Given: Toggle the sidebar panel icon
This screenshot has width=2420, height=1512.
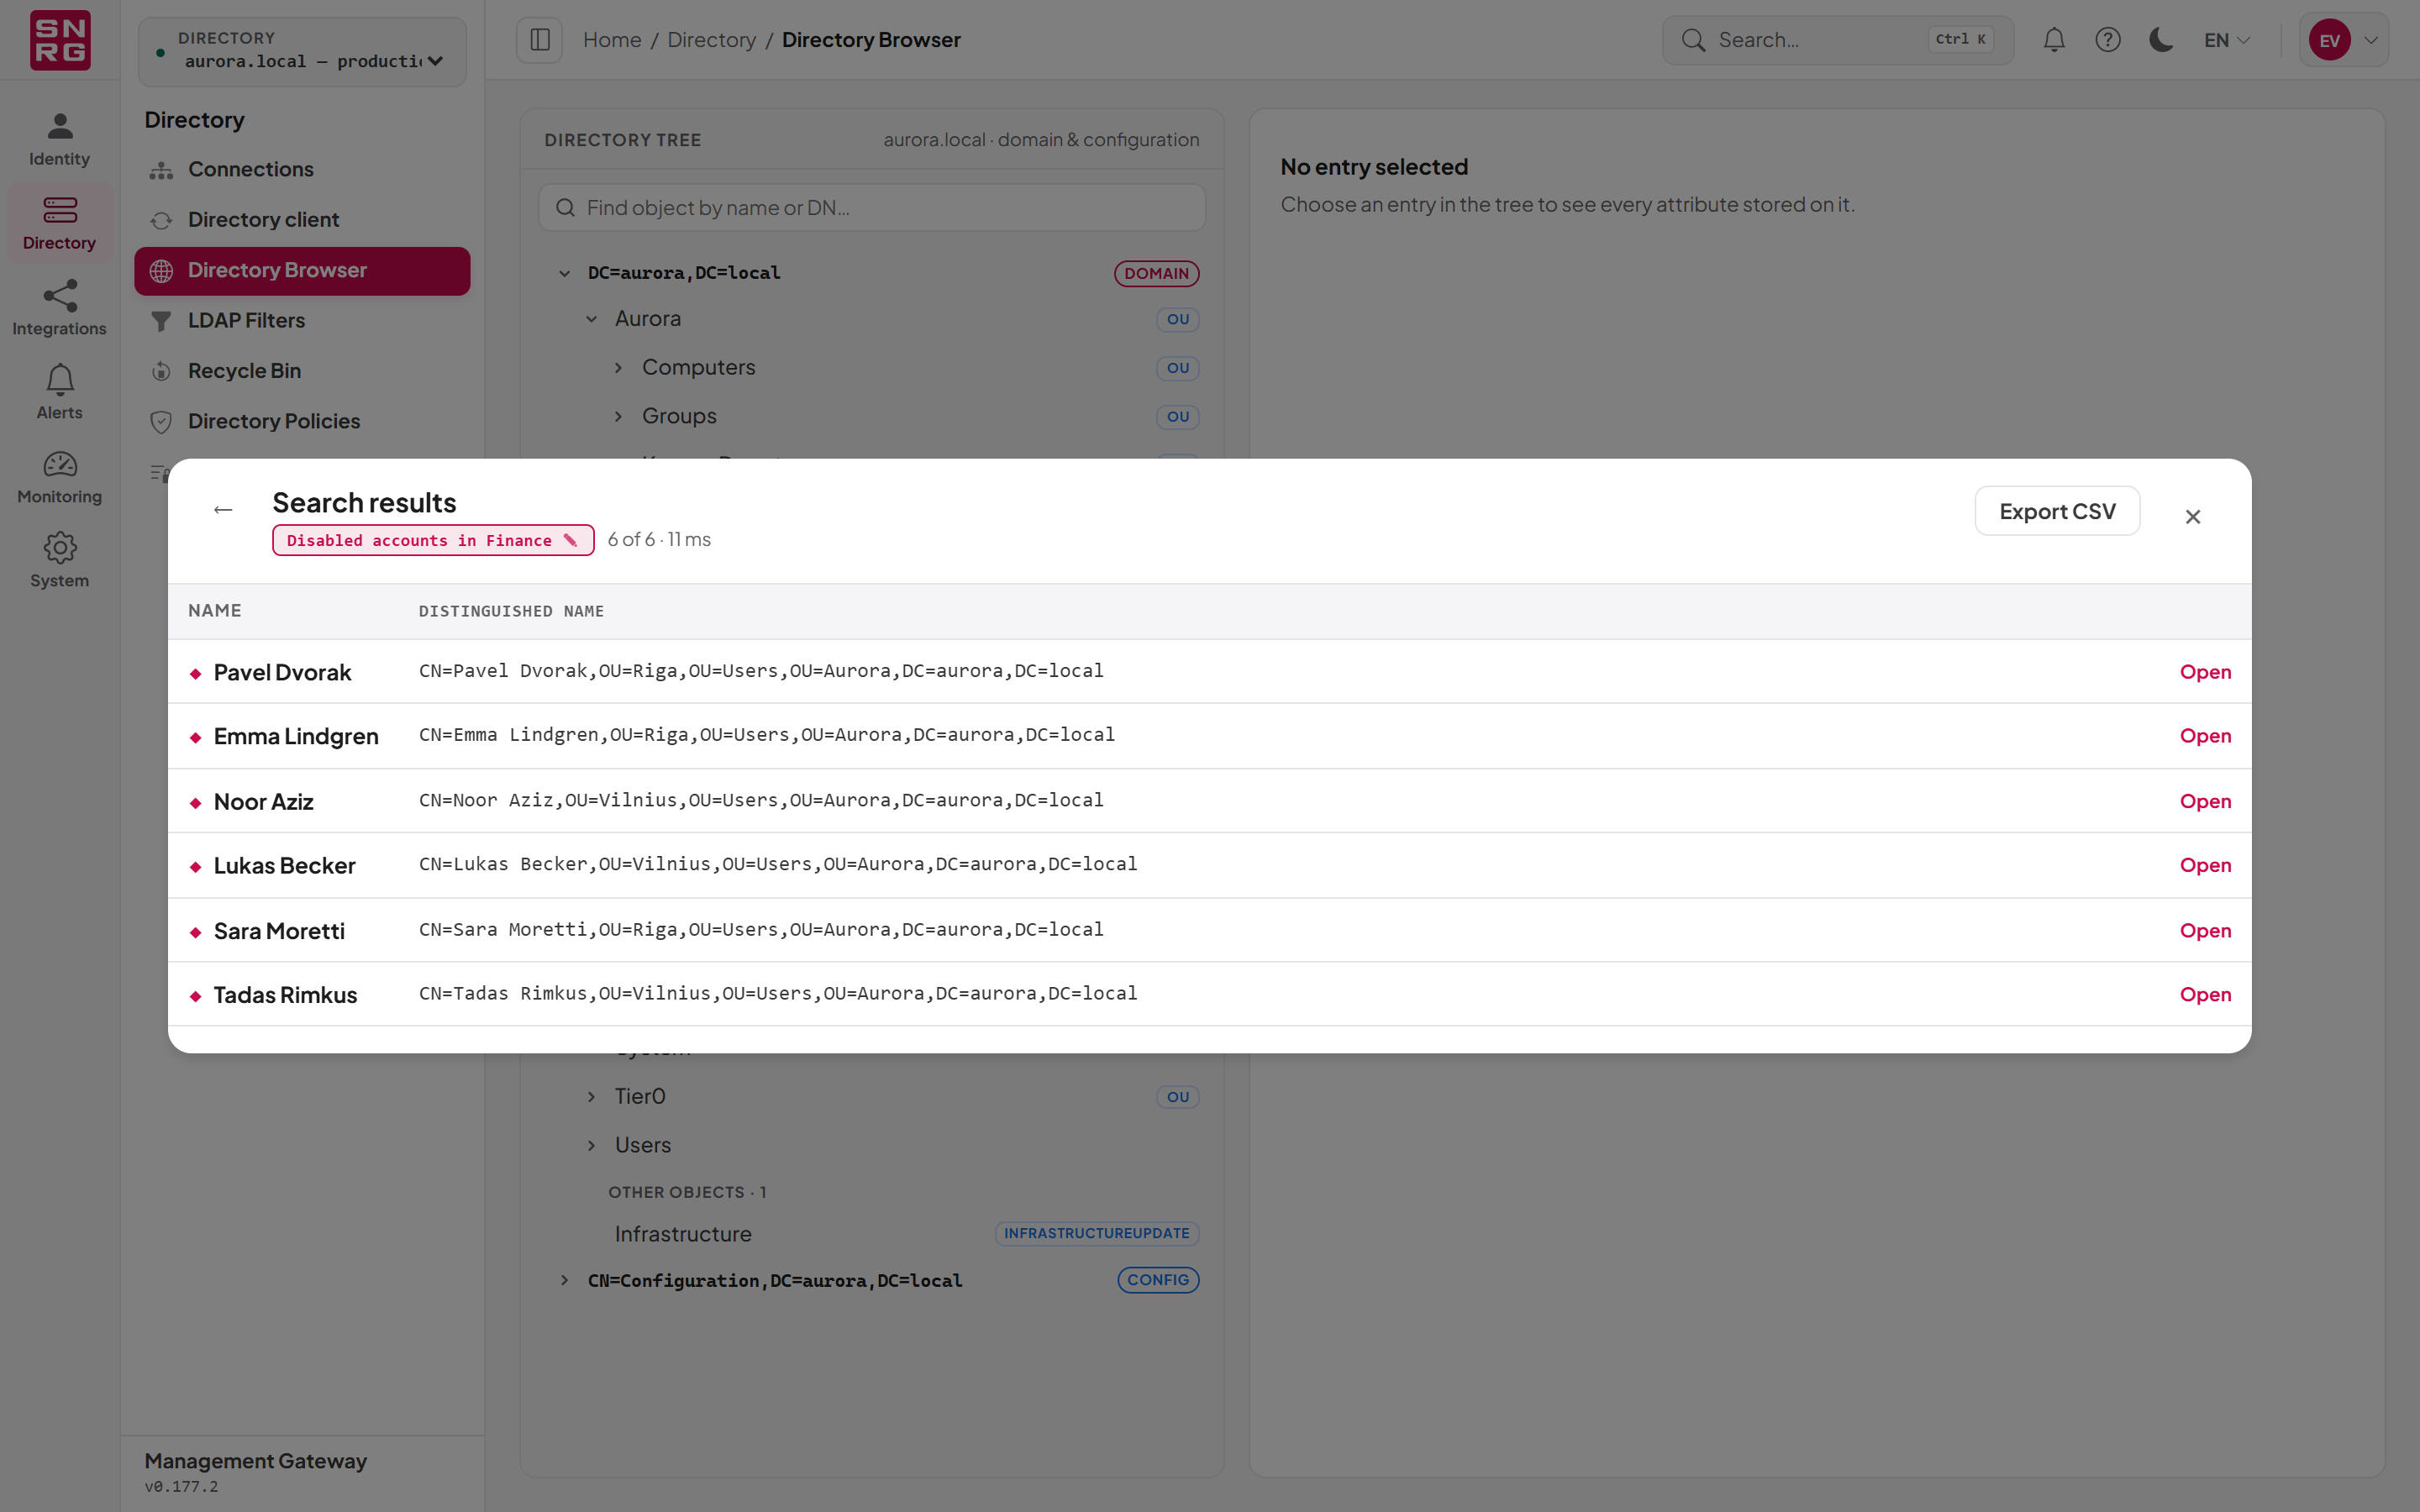Looking at the screenshot, I should pos(540,40).
